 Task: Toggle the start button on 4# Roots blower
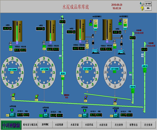(x=85, y=115)
